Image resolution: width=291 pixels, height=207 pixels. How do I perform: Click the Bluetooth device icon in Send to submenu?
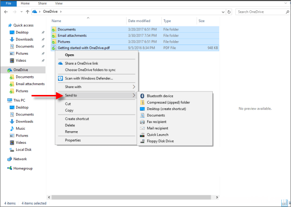click(142, 96)
